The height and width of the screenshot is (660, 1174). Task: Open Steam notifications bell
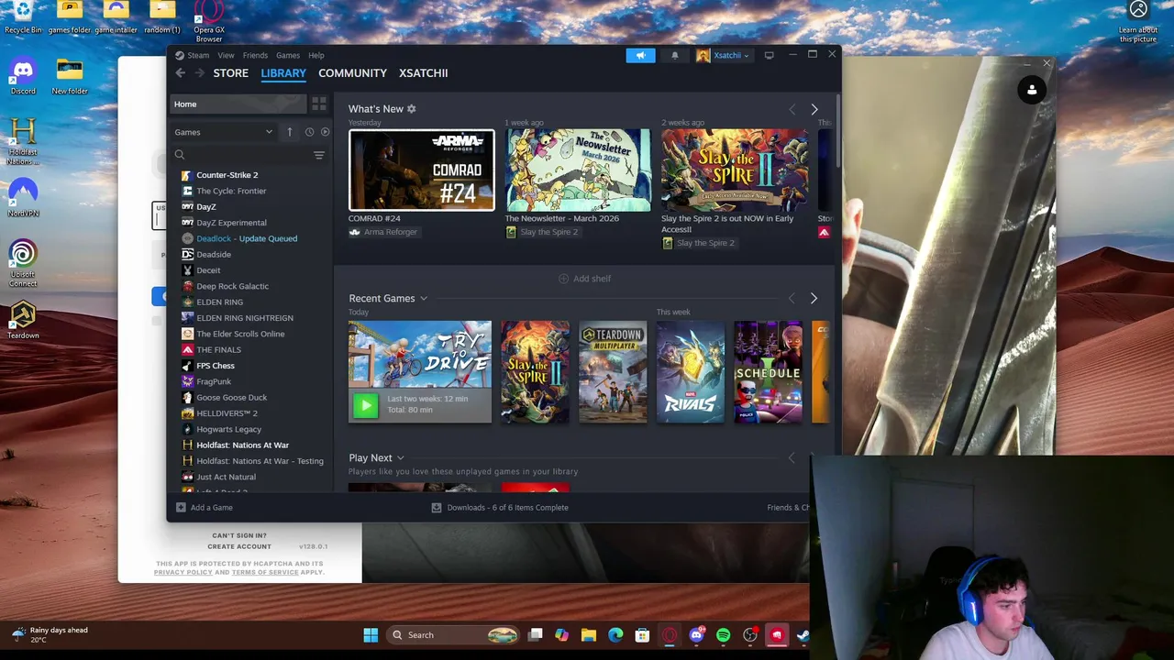[675, 55]
